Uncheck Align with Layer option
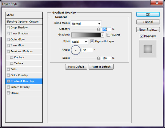The height and width of the screenshot is (128, 165). pyautogui.click(x=92, y=41)
